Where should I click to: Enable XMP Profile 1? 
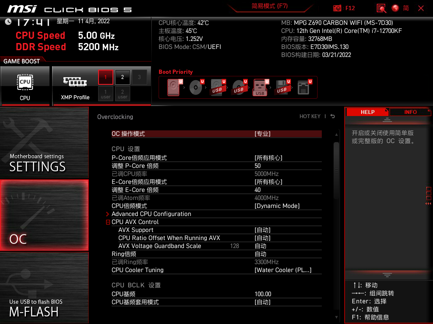coord(105,77)
